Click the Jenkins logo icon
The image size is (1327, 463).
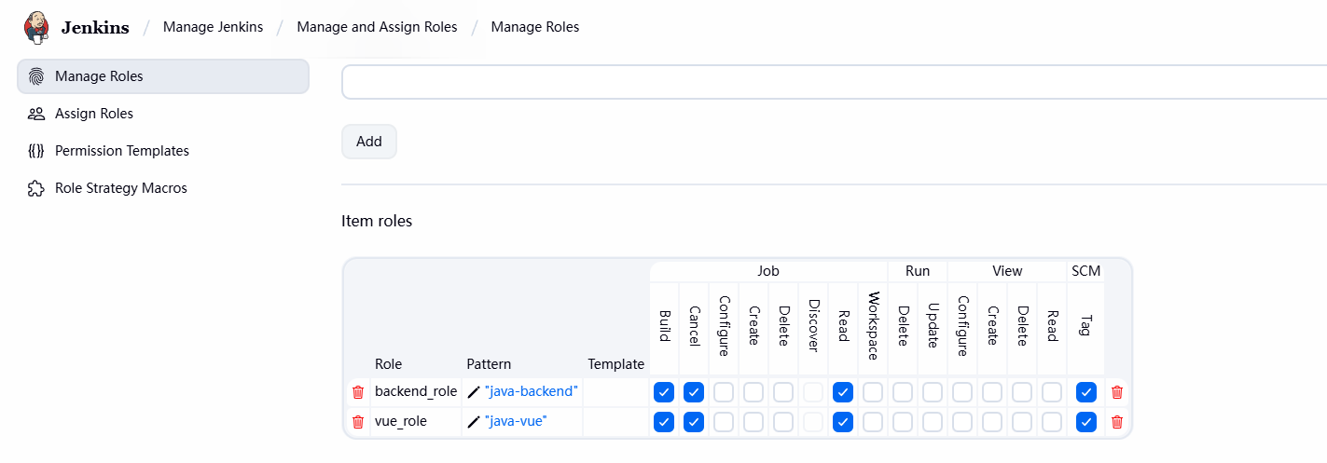click(36, 27)
